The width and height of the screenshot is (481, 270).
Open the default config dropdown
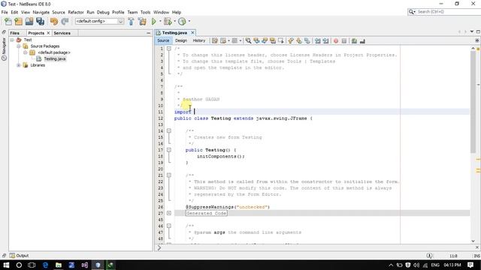click(x=100, y=21)
